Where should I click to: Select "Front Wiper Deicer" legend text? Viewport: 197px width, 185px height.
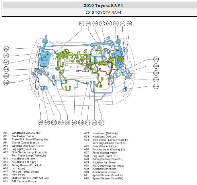point(23,136)
